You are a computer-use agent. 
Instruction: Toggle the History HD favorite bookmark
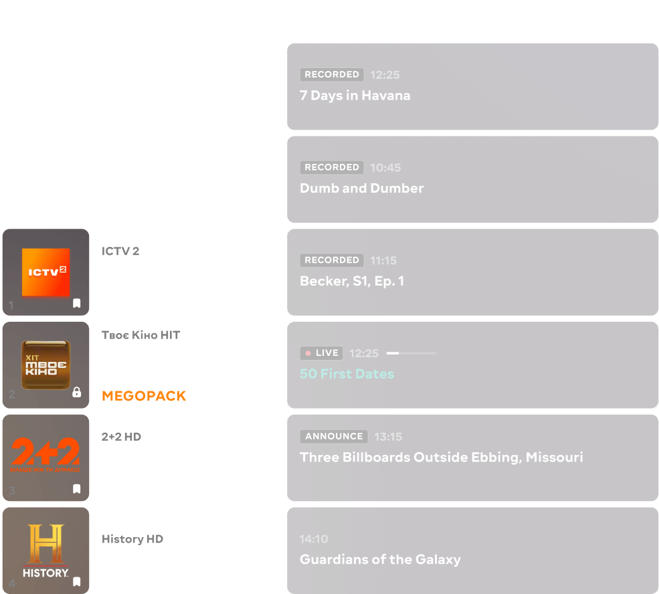(77, 581)
